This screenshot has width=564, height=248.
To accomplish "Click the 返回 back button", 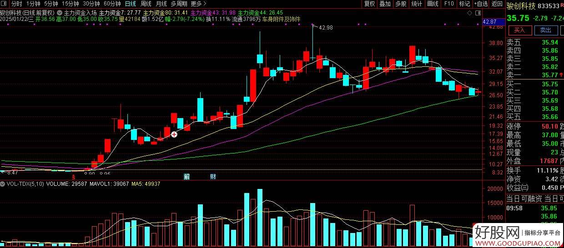I will (x=497, y=4).
